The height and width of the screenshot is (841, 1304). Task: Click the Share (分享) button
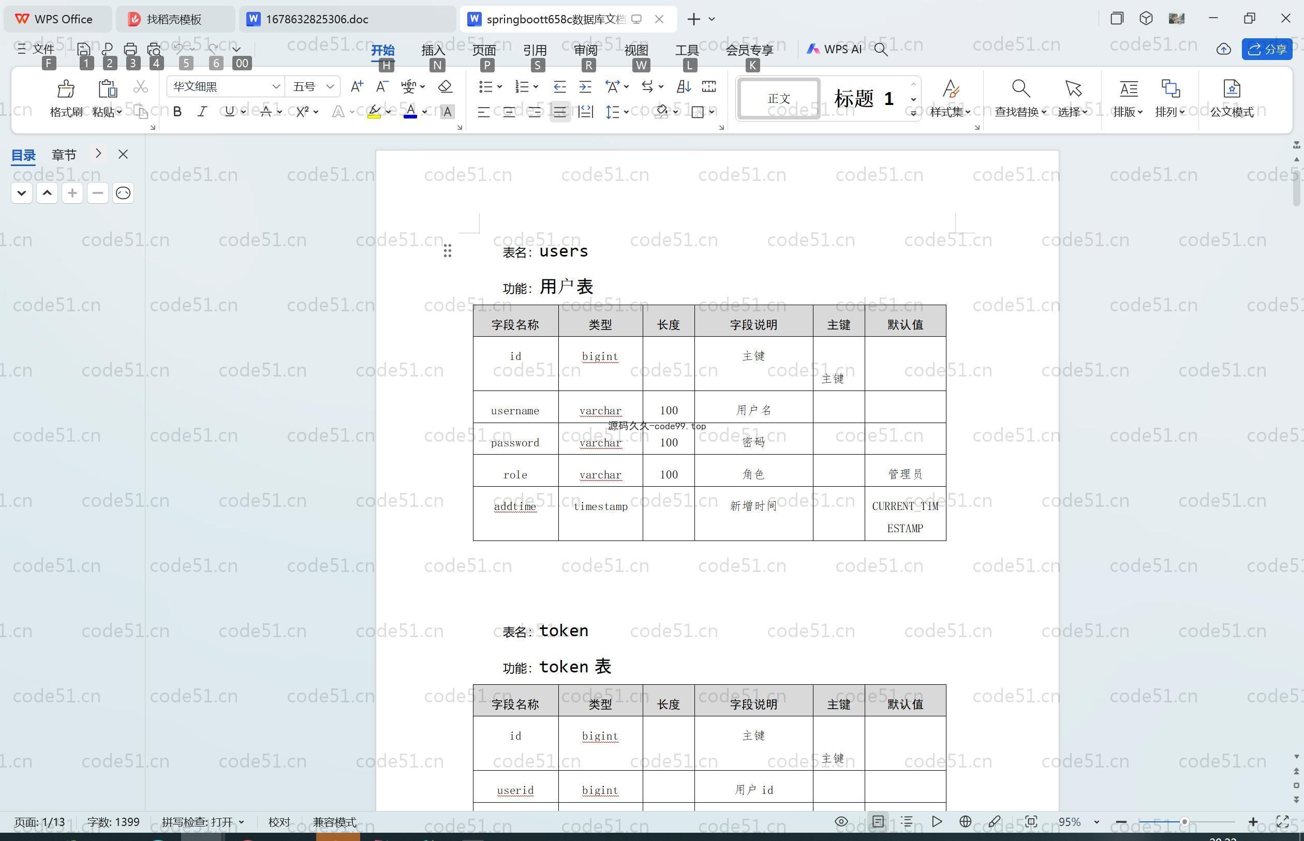point(1267,49)
